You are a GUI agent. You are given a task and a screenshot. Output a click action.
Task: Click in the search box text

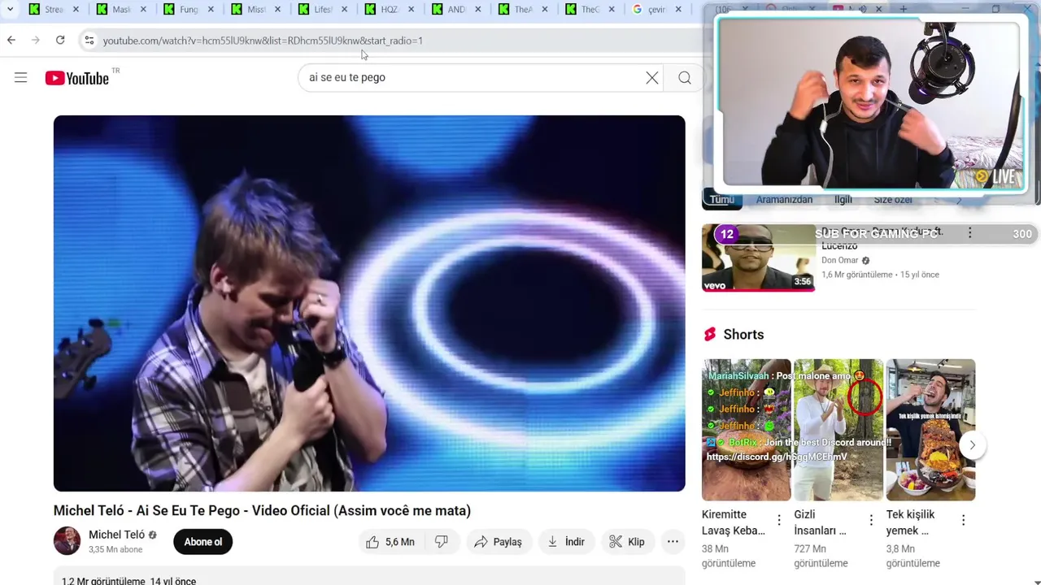347,77
